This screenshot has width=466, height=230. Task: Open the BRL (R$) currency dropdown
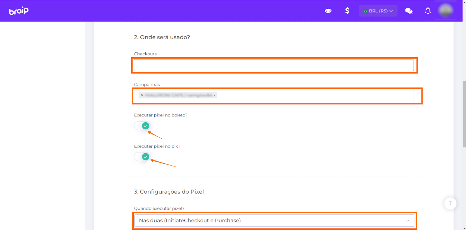pyautogui.click(x=378, y=11)
